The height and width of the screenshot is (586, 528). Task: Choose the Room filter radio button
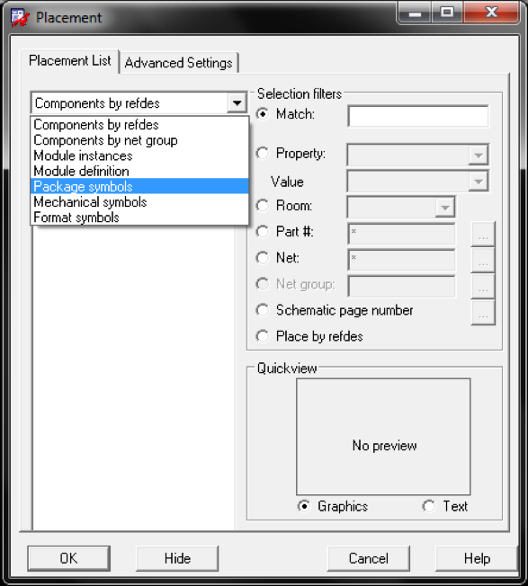(x=263, y=206)
